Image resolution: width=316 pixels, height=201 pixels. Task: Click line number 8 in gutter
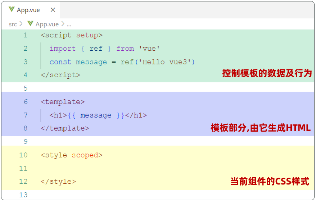click(x=26, y=128)
